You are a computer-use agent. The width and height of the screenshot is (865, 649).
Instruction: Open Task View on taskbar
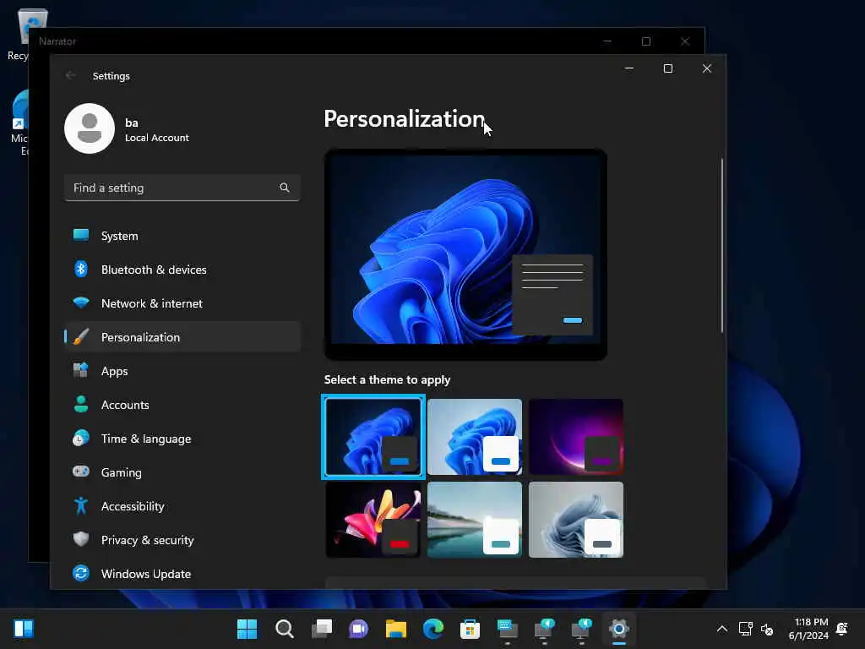(x=322, y=629)
